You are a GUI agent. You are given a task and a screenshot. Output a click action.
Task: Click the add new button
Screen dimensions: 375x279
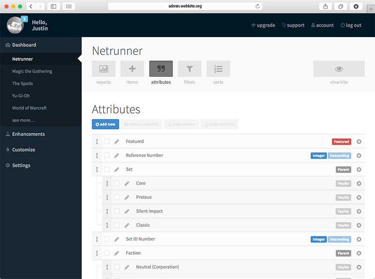(x=105, y=124)
